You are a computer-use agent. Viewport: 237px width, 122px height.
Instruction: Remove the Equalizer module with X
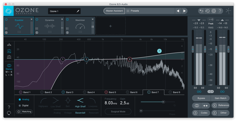[x=31, y=19]
